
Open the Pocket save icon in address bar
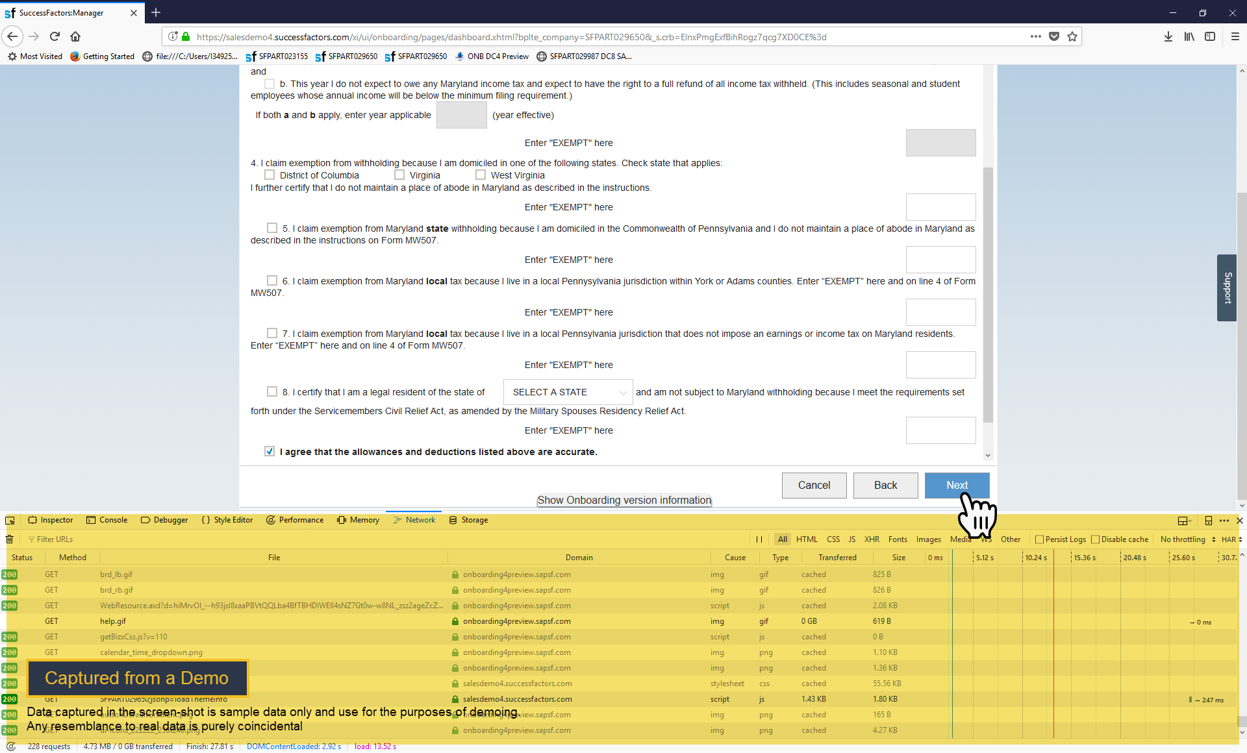point(1054,36)
